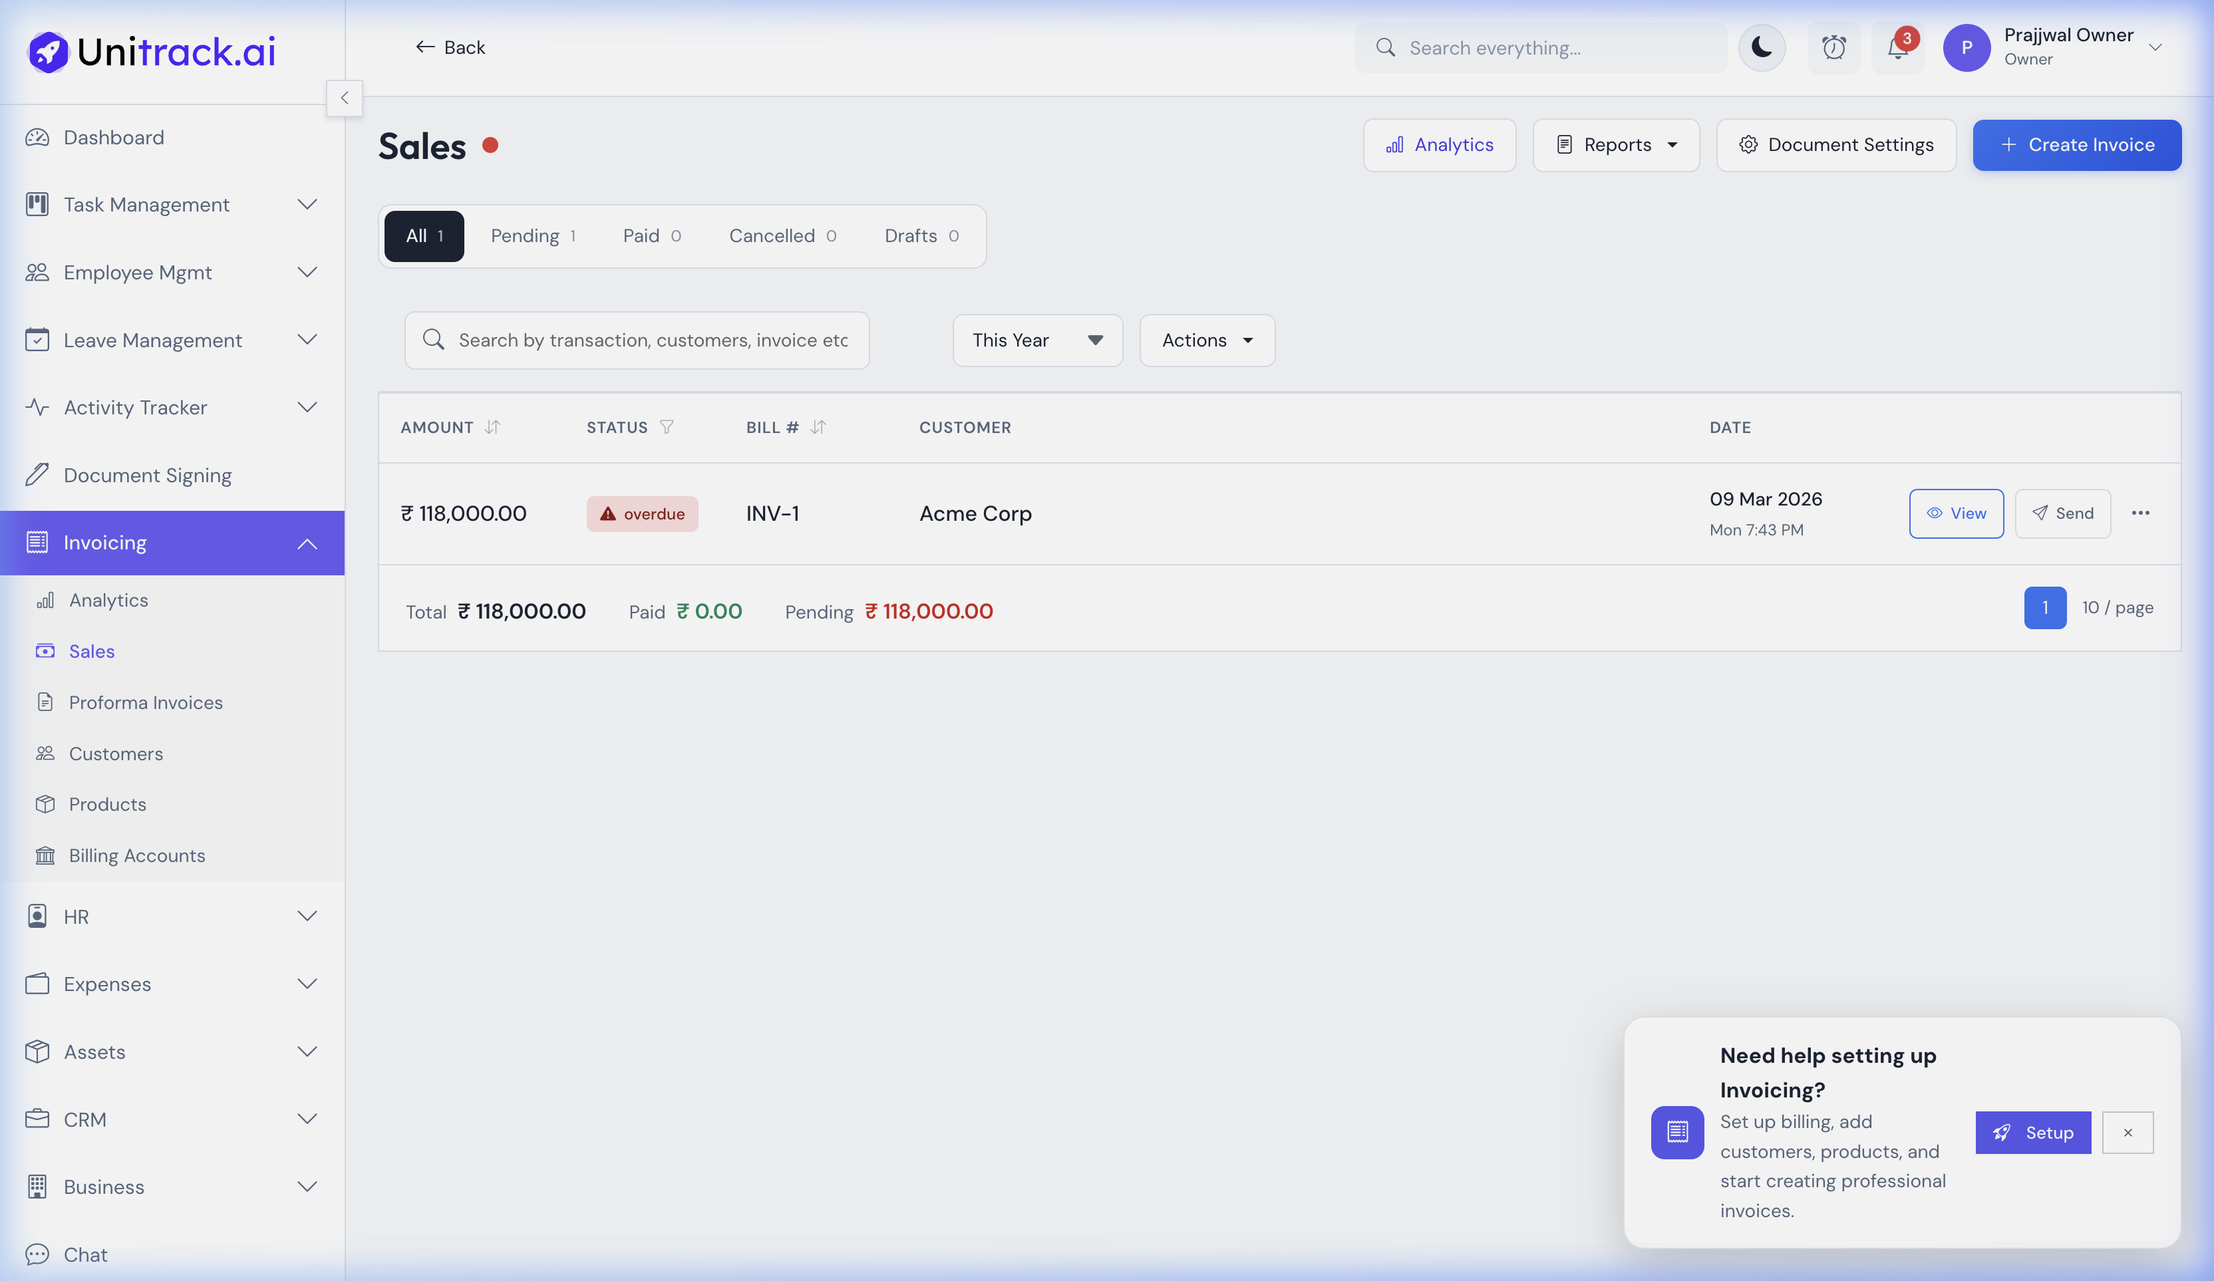Dismiss the Invoicing help popup
Viewport: 2214px width, 1281px height.
[2128, 1133]
